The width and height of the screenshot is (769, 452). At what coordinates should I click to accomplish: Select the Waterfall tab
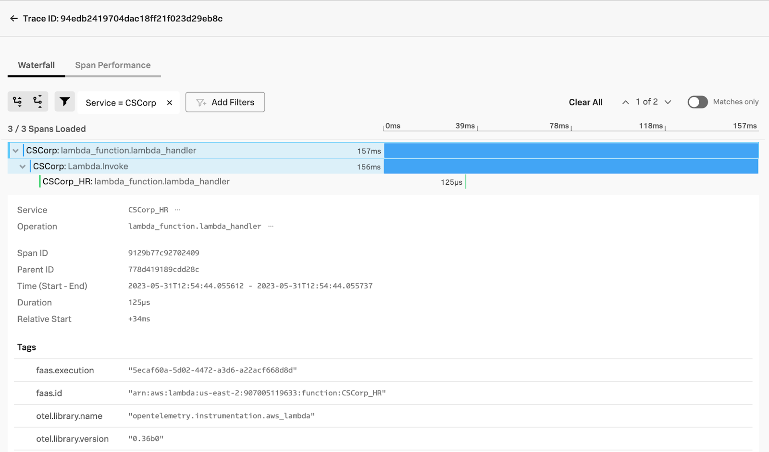pyautogui.click(x=36, y=65)
